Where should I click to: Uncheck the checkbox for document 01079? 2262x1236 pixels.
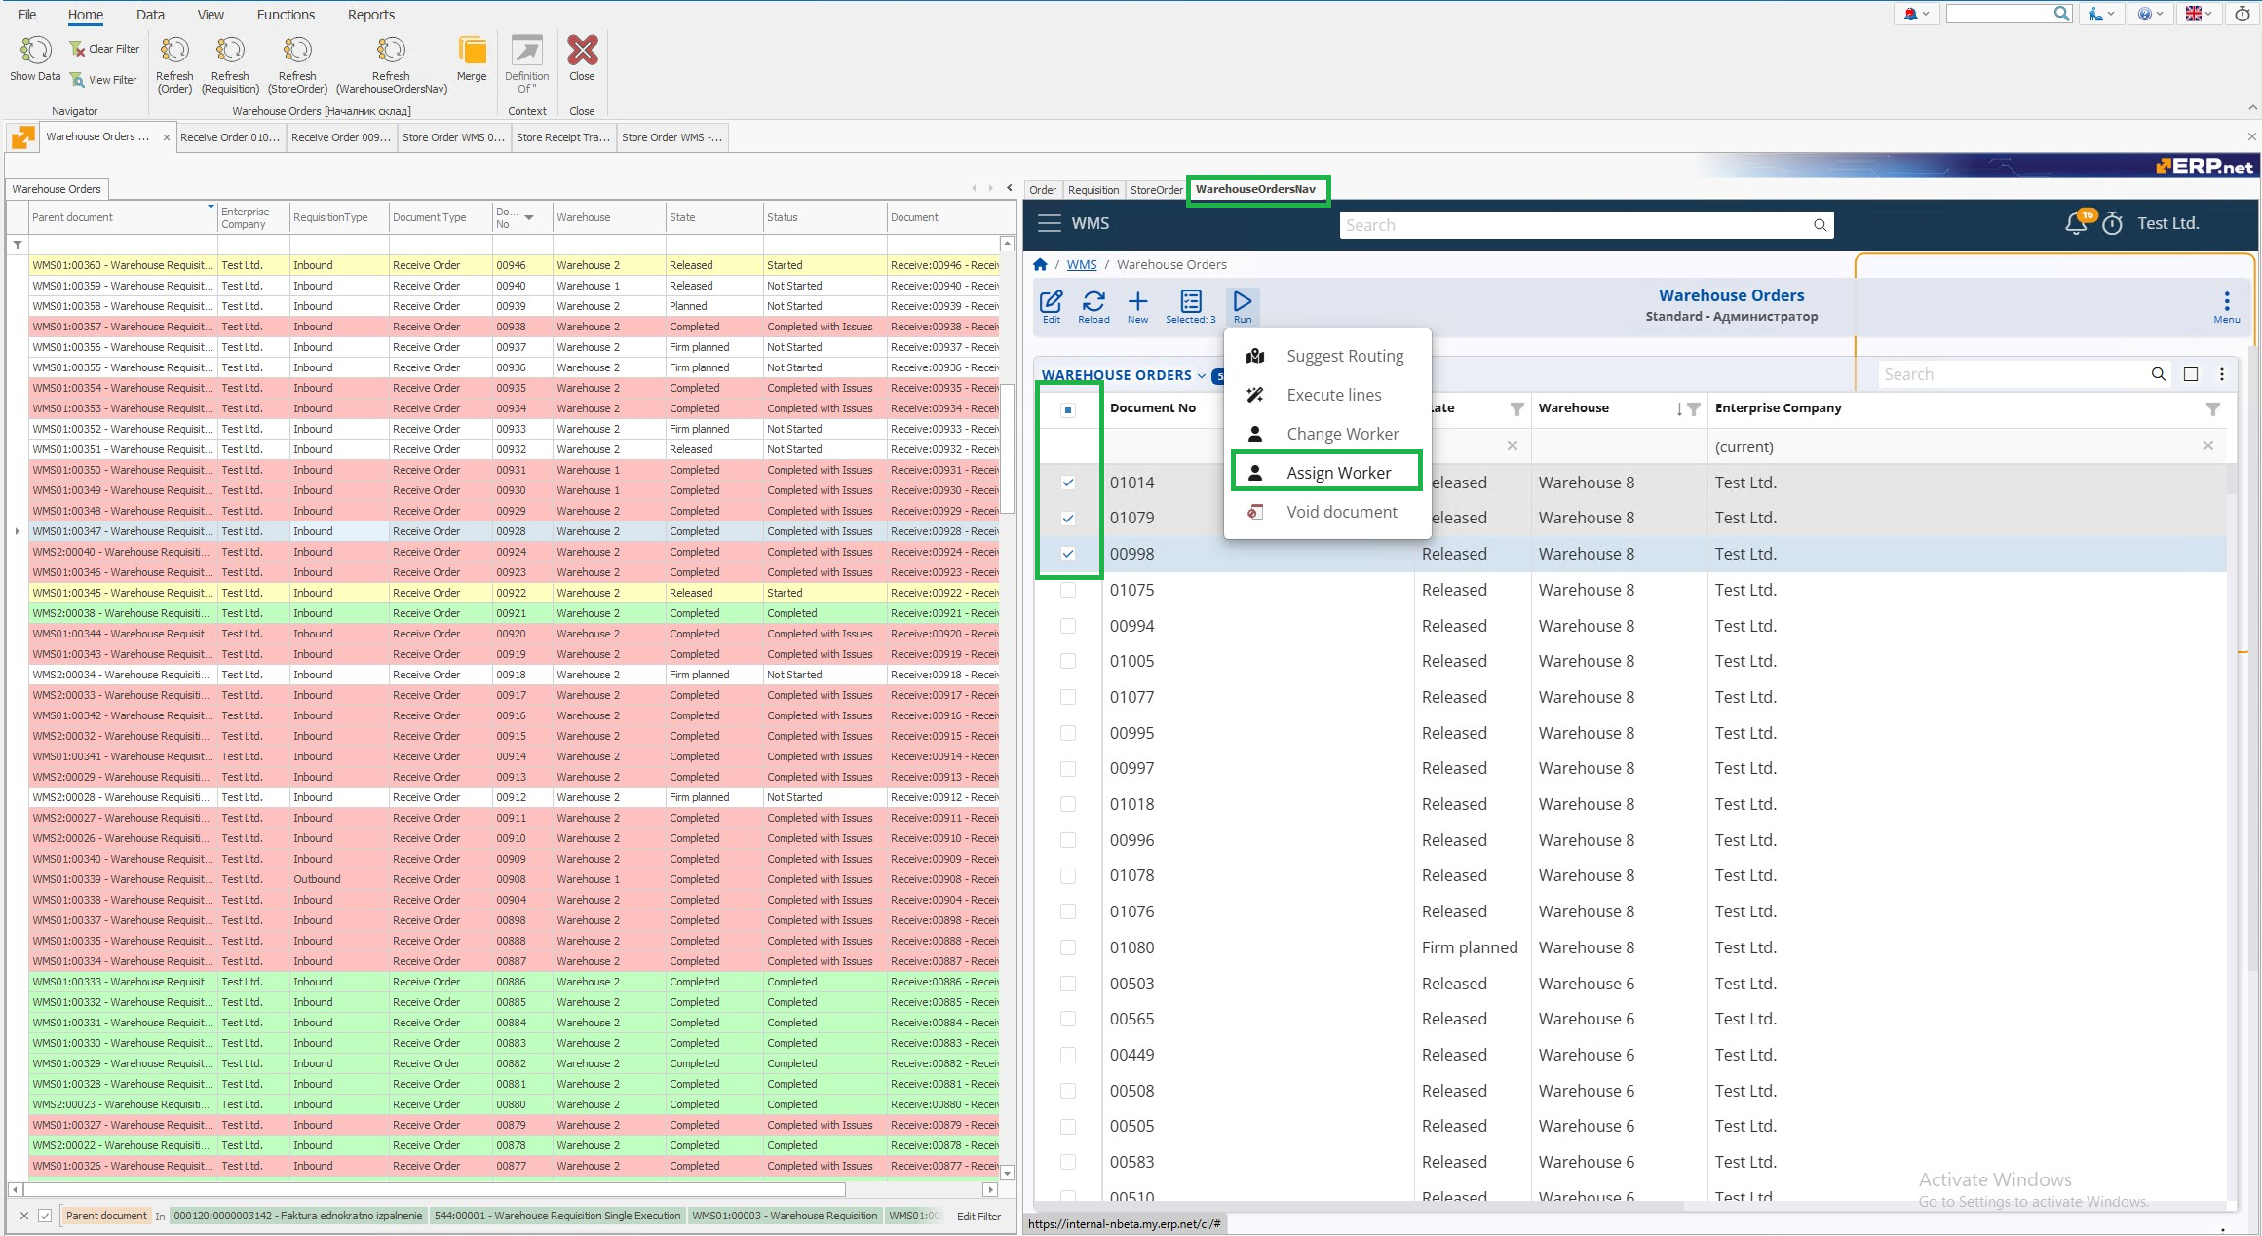(x=1068, y=518)
